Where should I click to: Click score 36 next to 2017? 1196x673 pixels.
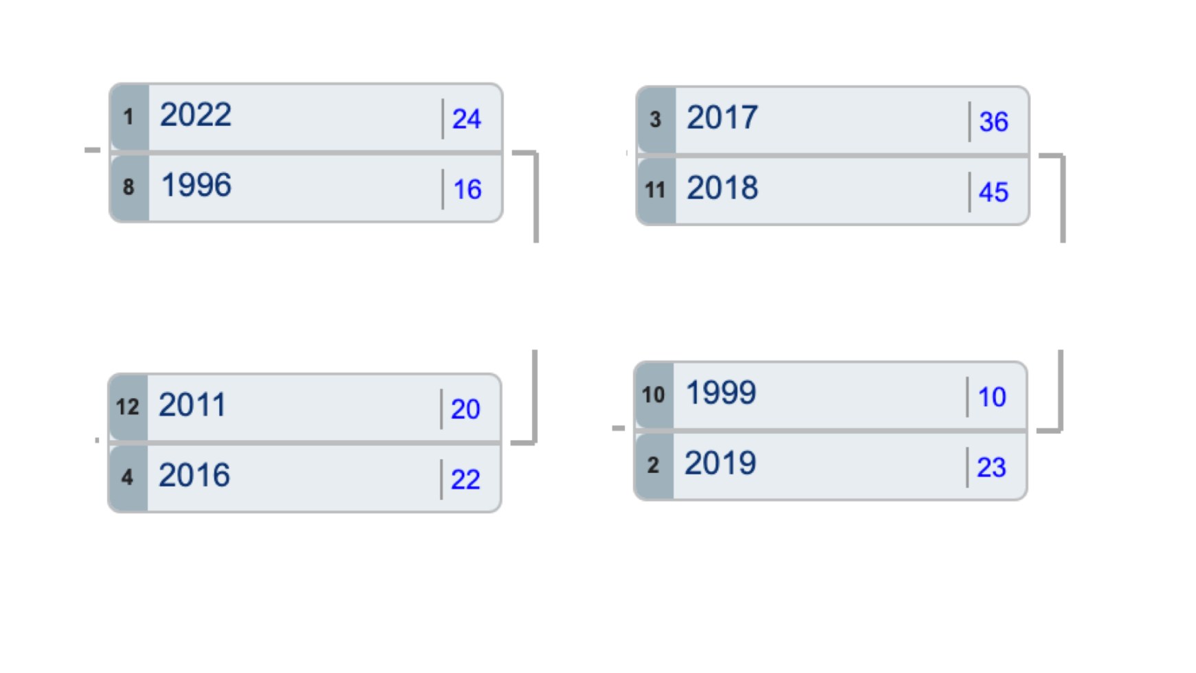(994, 122)
